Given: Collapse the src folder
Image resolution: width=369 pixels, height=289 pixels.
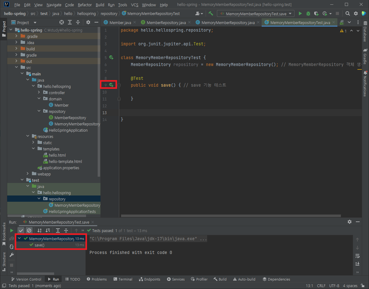Looking at the screenshot, I should pos(16,67).
